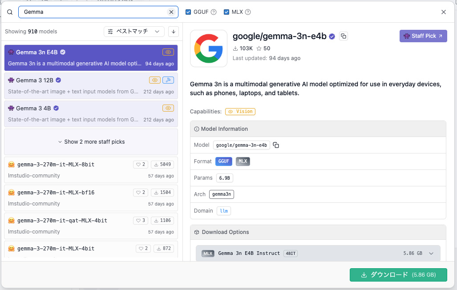Select gemma-3-270m-it-MLX-8bit from results
Image resolution: width=457 pixels, height=290 pixels.
[67, 169]
